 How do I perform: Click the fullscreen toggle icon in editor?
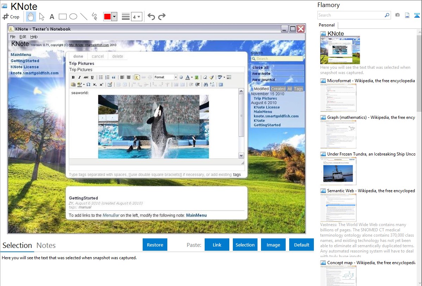coord(221,85)
